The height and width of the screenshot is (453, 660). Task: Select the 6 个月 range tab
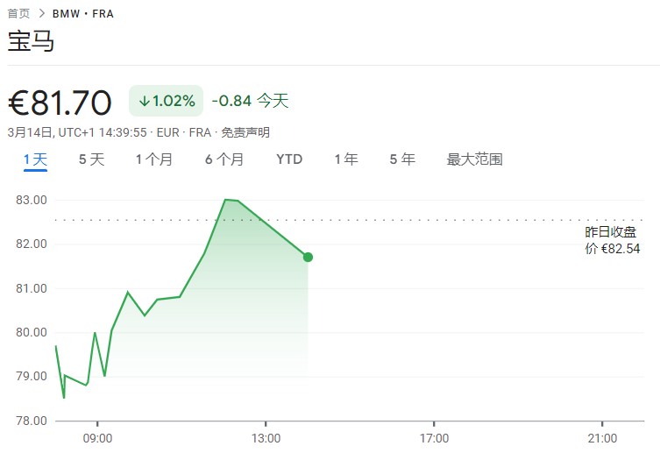click(224, 159)
